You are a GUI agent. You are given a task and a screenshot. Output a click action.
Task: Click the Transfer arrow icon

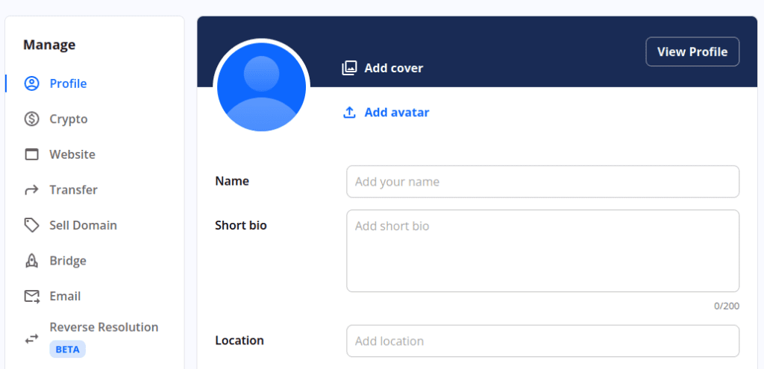[x=31, y=190]
